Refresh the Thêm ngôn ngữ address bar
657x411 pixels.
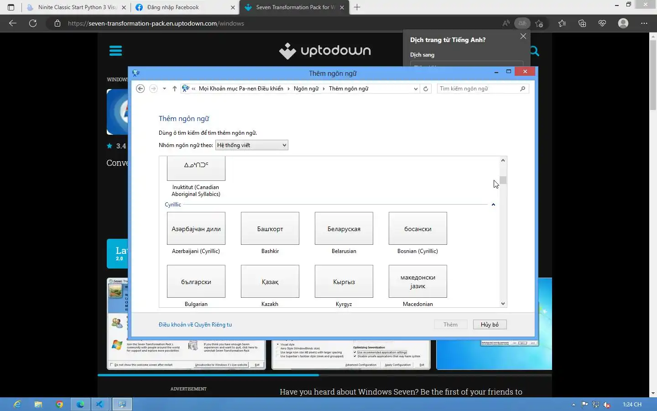426,89
